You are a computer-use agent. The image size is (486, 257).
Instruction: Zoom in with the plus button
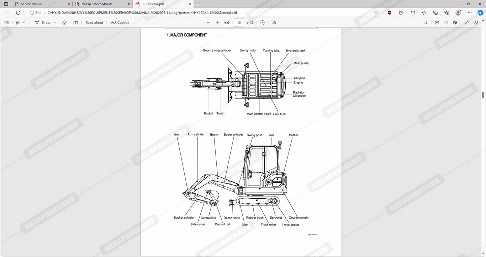click(217, 22)
